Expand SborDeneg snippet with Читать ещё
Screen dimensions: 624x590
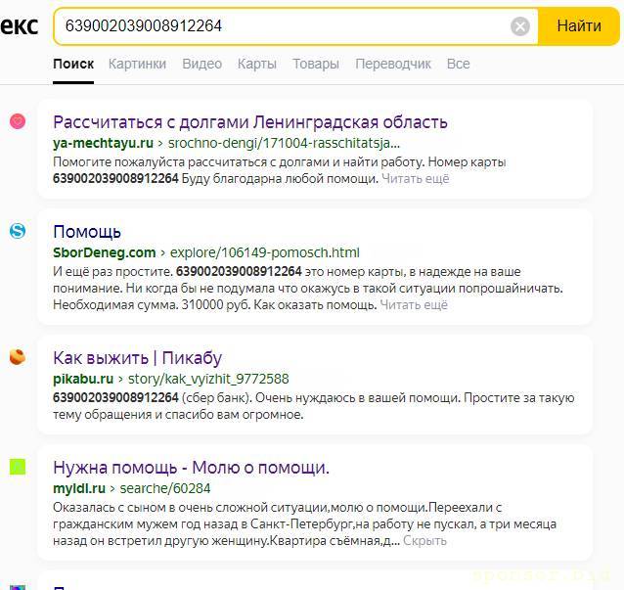click(413, 304)
